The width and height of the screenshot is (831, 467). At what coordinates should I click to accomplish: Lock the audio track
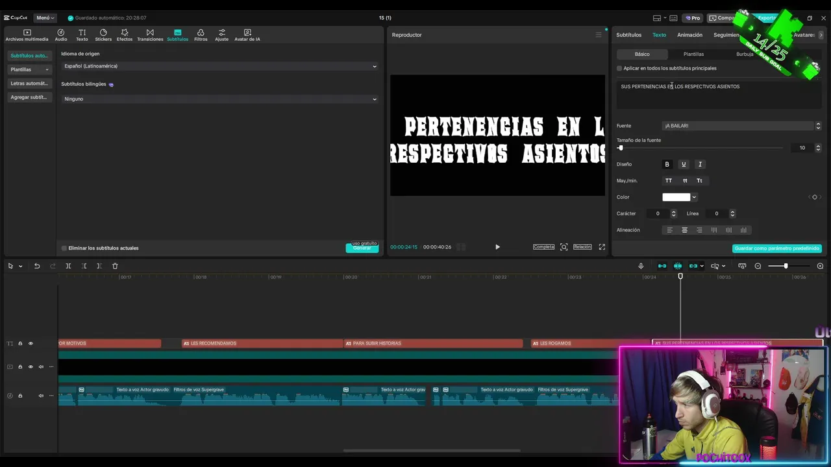click(x=20, y=396)
